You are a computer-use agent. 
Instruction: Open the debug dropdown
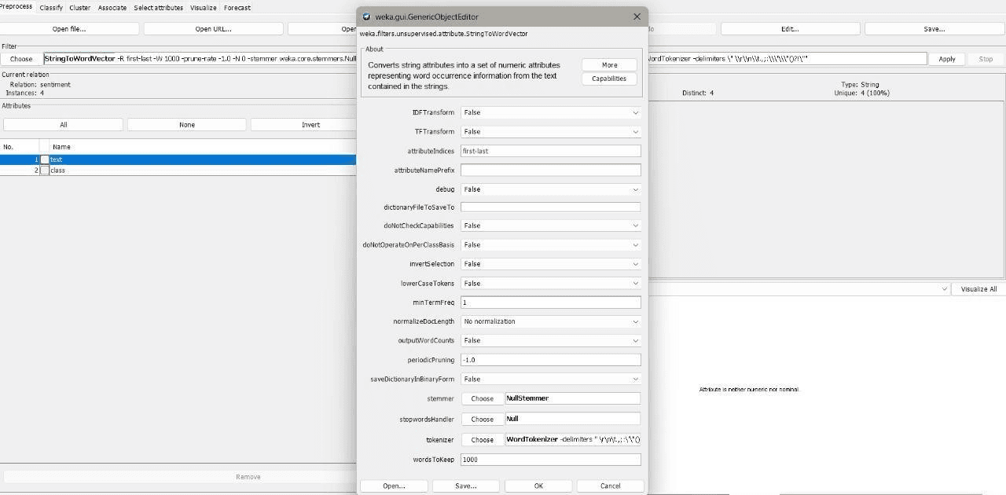click(551, 189)
